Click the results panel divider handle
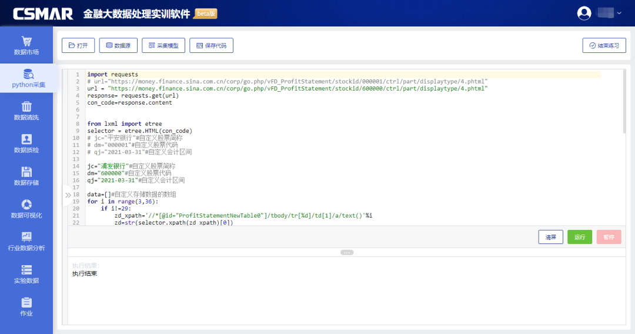This screenshot has height=334, width=635. [347, 252]
